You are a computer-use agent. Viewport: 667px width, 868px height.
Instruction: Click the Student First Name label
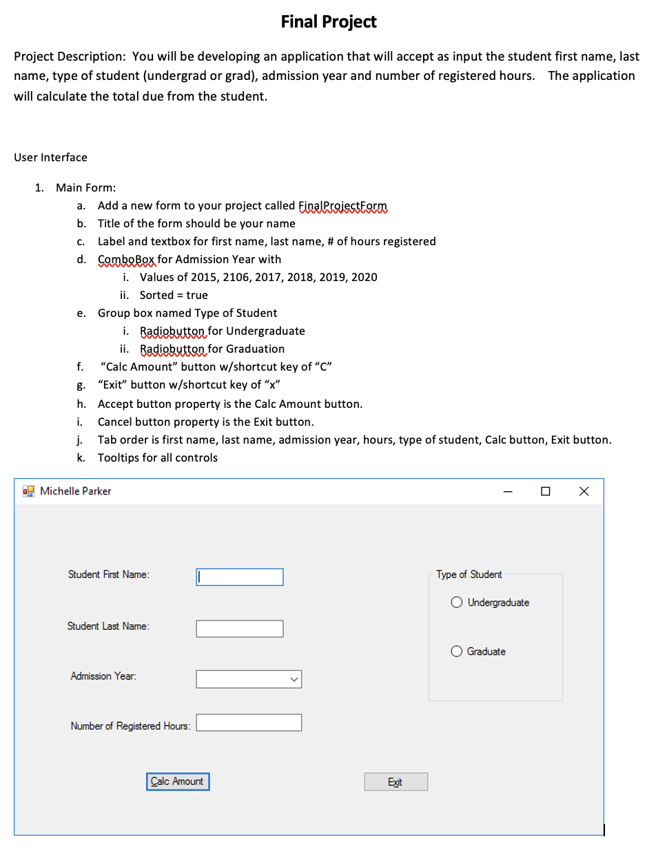pos(108,574)
